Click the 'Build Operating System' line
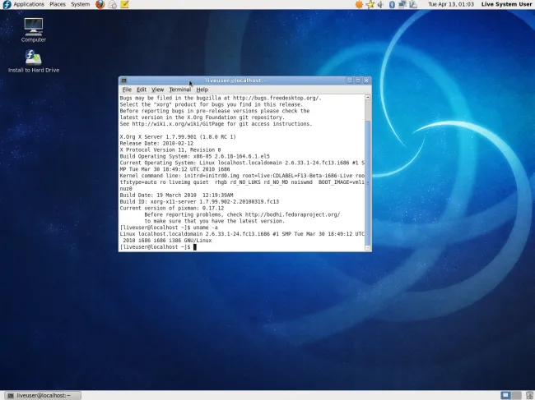 194,156
